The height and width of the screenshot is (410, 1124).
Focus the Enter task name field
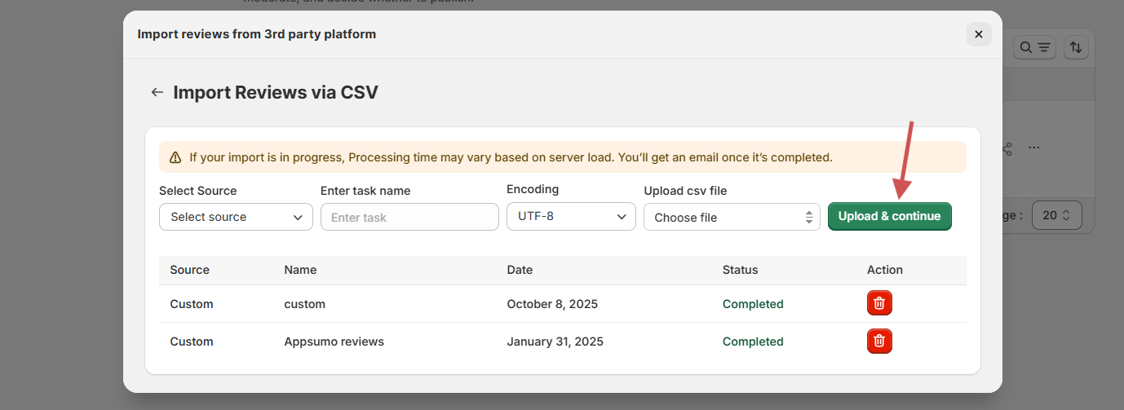point(409,218)
